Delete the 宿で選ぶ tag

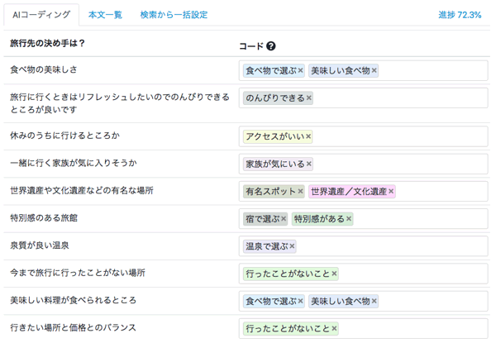coord(284,219)
